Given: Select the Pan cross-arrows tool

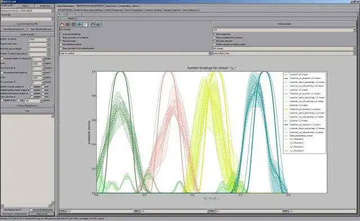Looking at the screenshot, I should (x=79, y=24).
